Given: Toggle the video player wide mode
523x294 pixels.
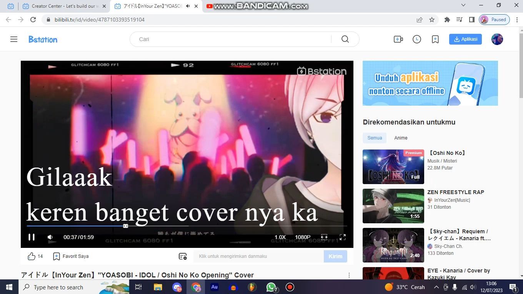Looking at the screenshot, I should (x=324, y=237).
